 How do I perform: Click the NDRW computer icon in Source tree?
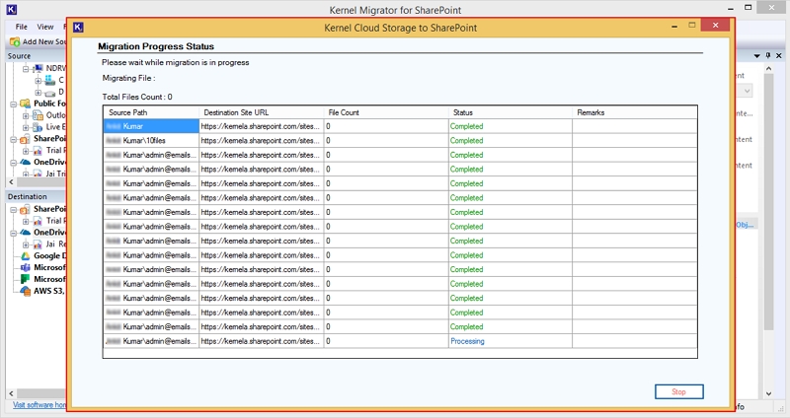click(x=38, y=68)
